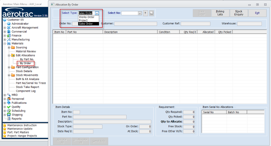The image size is (271, 146).
Task: Click the Customer Ref input field
Action: click(195, 23)
